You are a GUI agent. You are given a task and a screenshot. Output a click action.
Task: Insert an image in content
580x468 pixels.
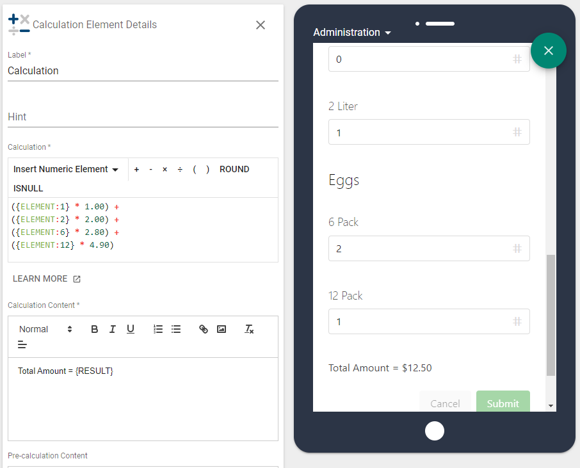(x=222, y=329)
